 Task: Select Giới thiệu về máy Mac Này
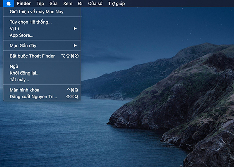42,12
